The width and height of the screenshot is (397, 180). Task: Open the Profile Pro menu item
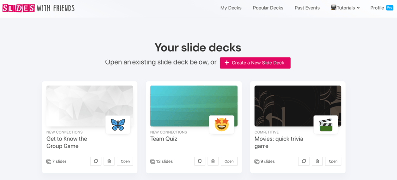382,8
